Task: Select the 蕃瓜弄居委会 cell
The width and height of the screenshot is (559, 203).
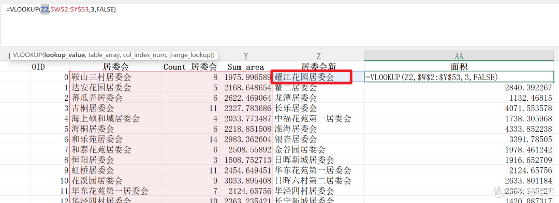Action: [115, 98]
